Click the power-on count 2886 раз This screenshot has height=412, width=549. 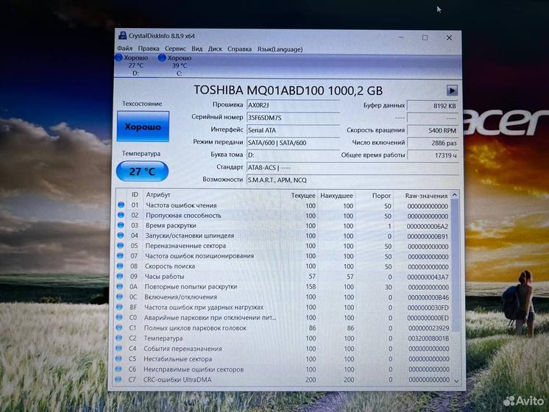pyautogui.click(x=433, y=143)
